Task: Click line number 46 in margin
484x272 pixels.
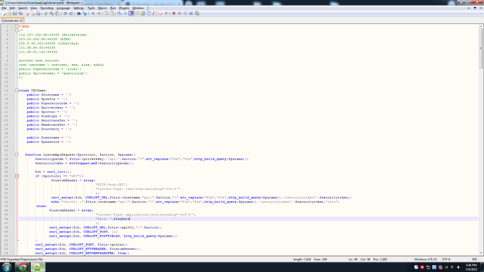Action: [x=6, y=219]
